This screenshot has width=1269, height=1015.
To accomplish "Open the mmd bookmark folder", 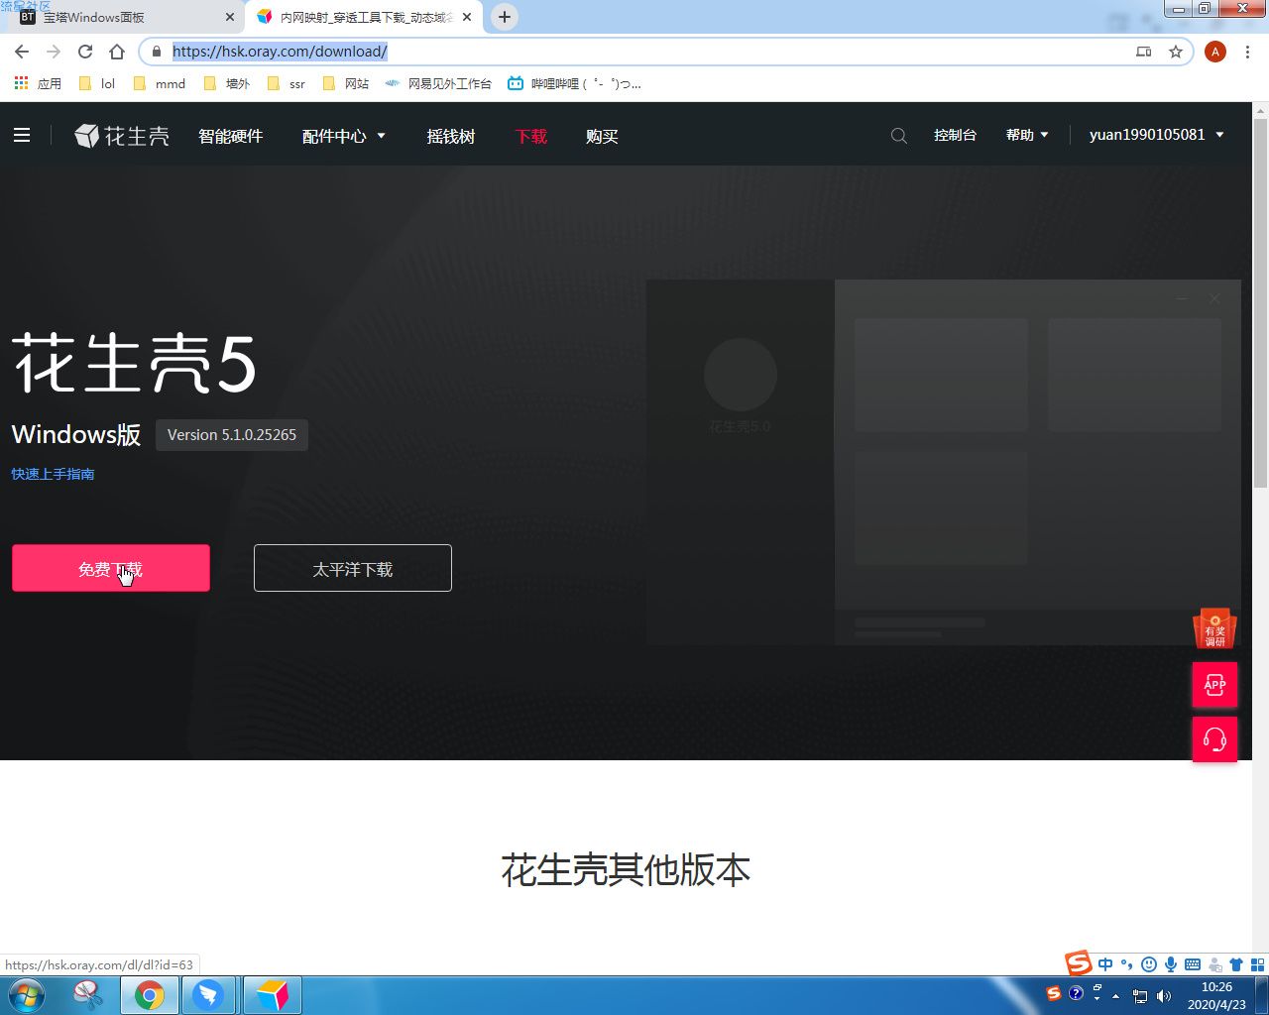I will pyautogui.click(x=159, y=83).
